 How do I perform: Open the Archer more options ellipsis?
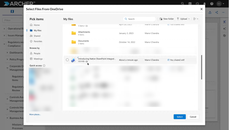pyautogui.click(x=223, y=12)
